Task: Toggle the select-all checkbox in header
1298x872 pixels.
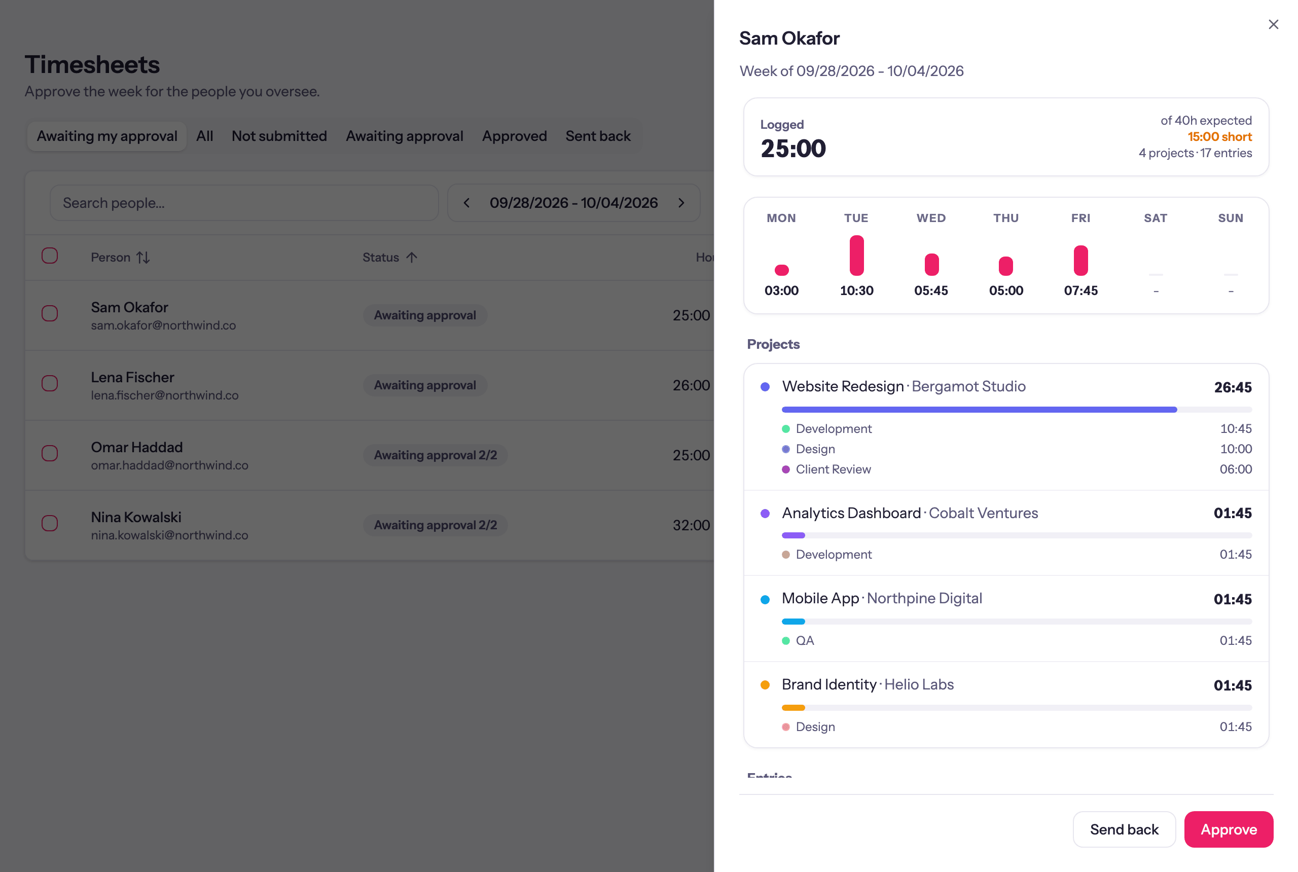Action: point(50,256)
